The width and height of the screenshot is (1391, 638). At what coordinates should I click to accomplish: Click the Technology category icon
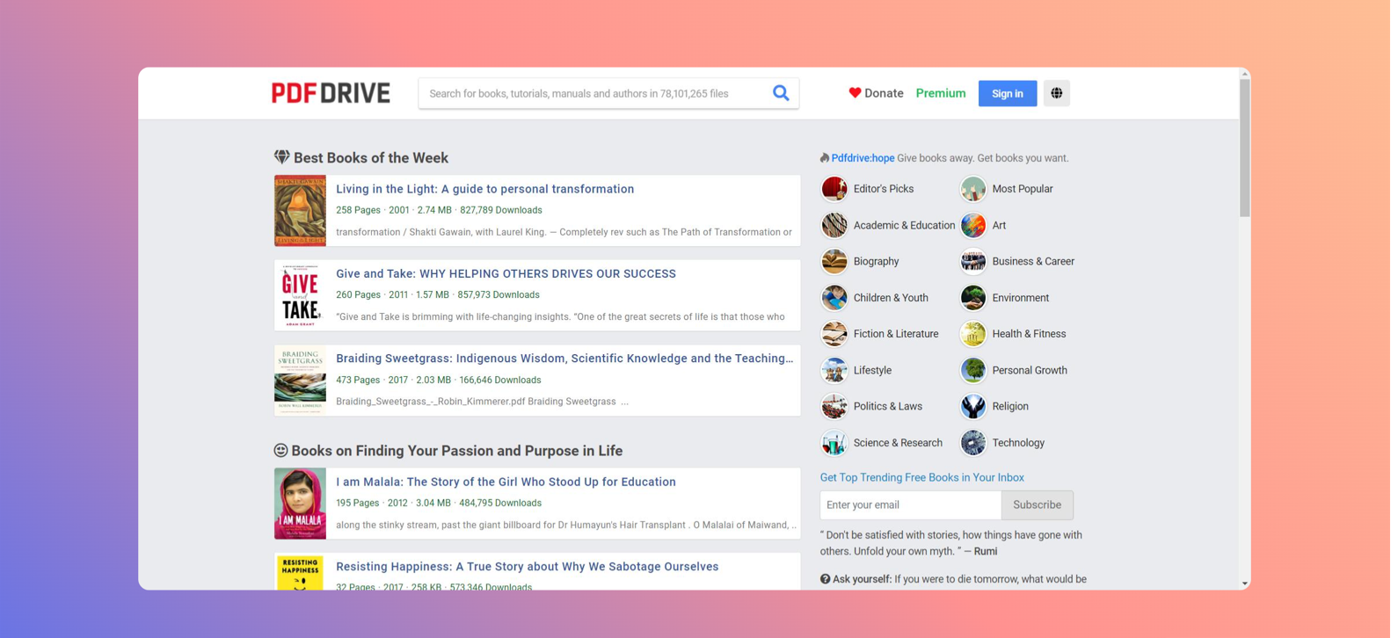coord(973,443)
